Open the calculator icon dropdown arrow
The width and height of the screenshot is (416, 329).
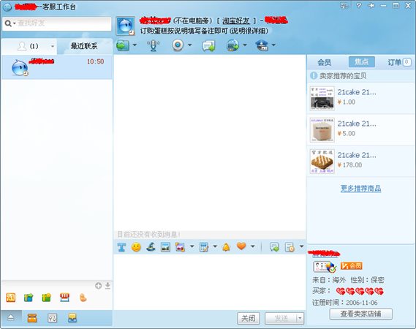[x=215, y=247]
